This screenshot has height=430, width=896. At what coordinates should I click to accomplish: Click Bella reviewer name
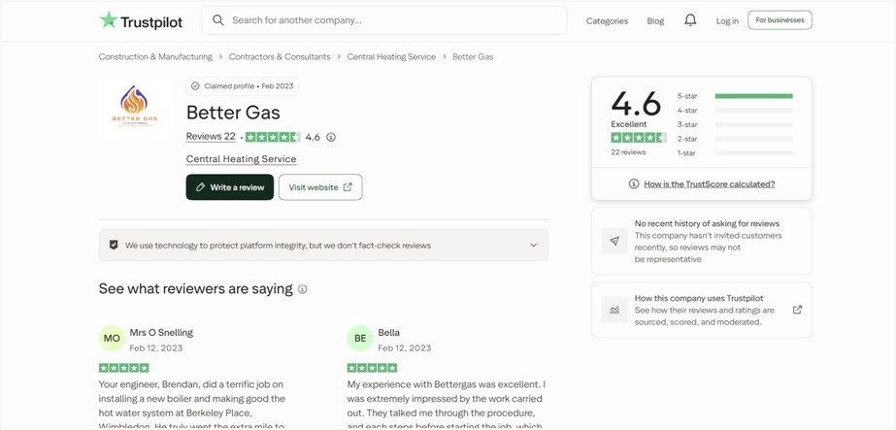click(388, 332)
